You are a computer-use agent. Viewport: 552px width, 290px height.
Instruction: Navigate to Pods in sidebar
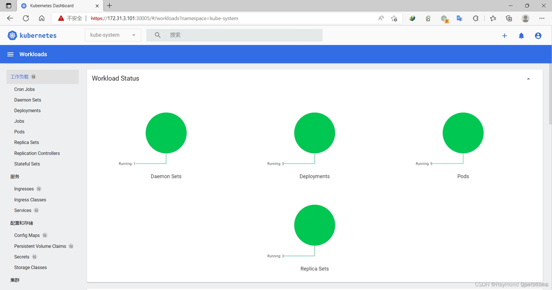[20, 132]
